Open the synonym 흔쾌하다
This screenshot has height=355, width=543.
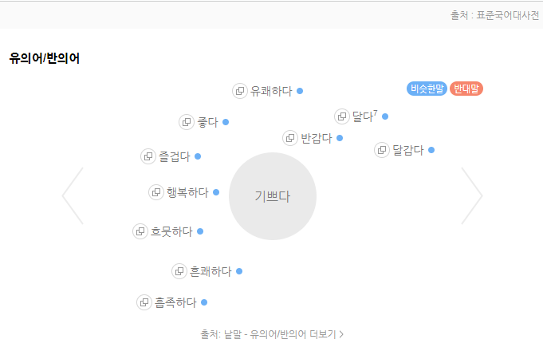211,271
